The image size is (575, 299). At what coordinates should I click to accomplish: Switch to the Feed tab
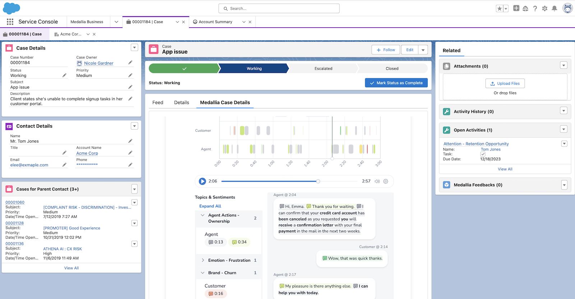tap(158, 103)
